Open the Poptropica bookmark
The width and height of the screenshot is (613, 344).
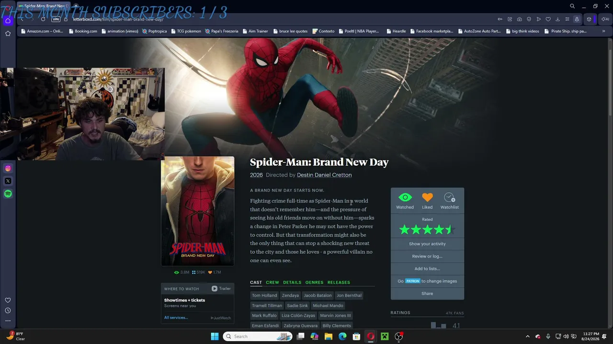coord(154,31)
